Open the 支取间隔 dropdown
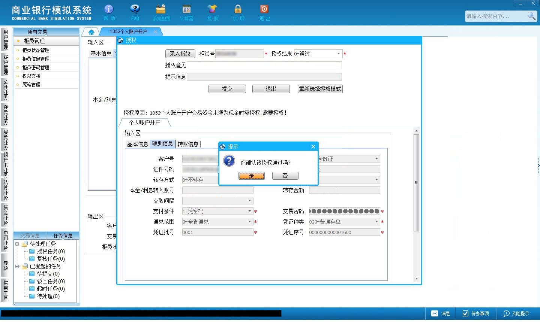The width and height of the screenshot is (540, 322). (250, 201)
